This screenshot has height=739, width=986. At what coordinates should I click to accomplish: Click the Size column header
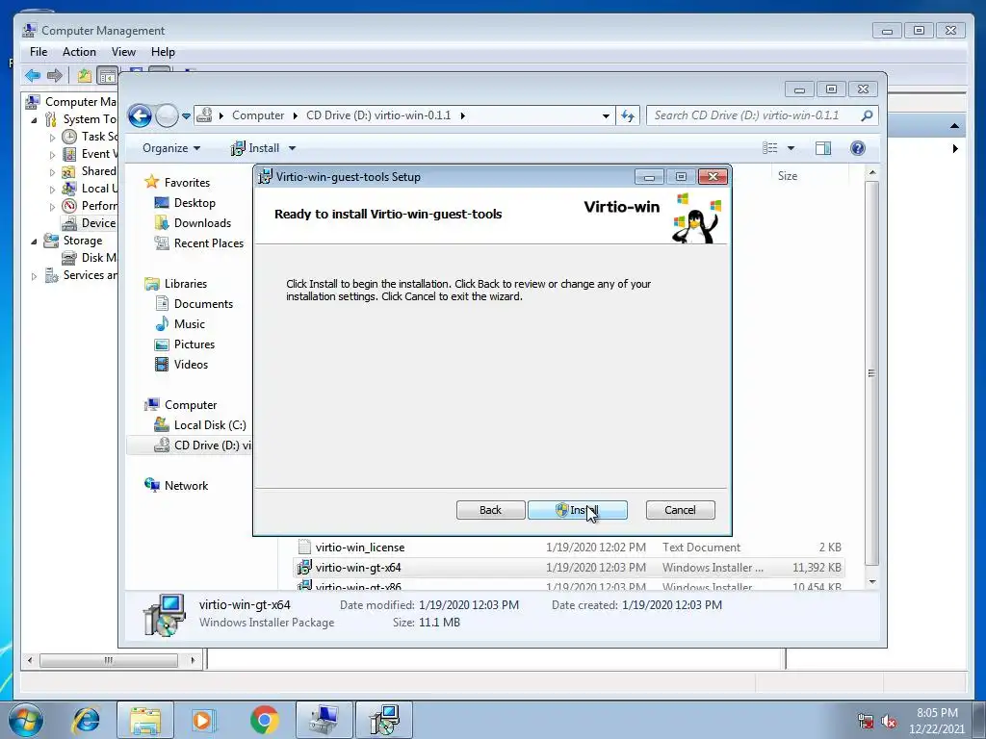(x=788, y=176)
